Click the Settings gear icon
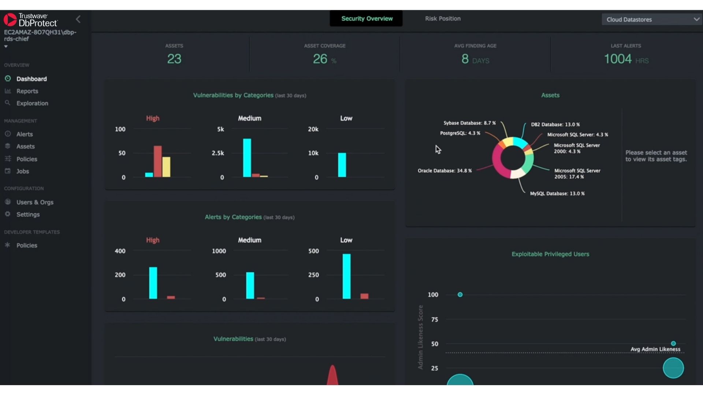Image resolution: width=703 pixels, height=395 pixels. click(8, 214)
